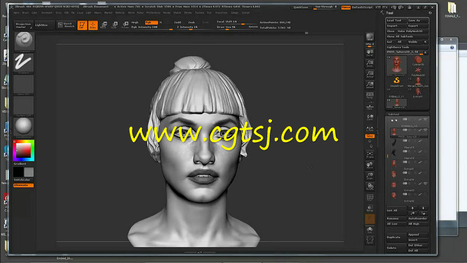
Task: Toggle Zsub sculpt mode
Action: click(x=191, y=22)
